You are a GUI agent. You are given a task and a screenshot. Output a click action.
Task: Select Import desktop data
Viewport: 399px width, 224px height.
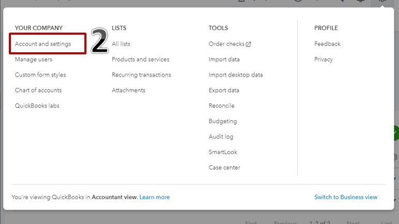coord(235,75)
